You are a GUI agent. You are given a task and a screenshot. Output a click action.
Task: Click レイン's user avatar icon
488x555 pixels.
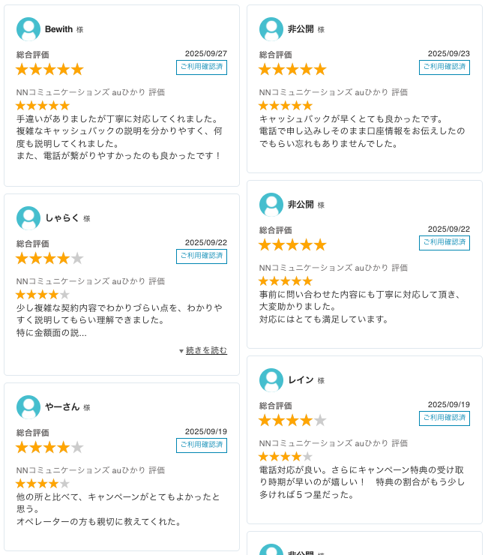point(271,380)
